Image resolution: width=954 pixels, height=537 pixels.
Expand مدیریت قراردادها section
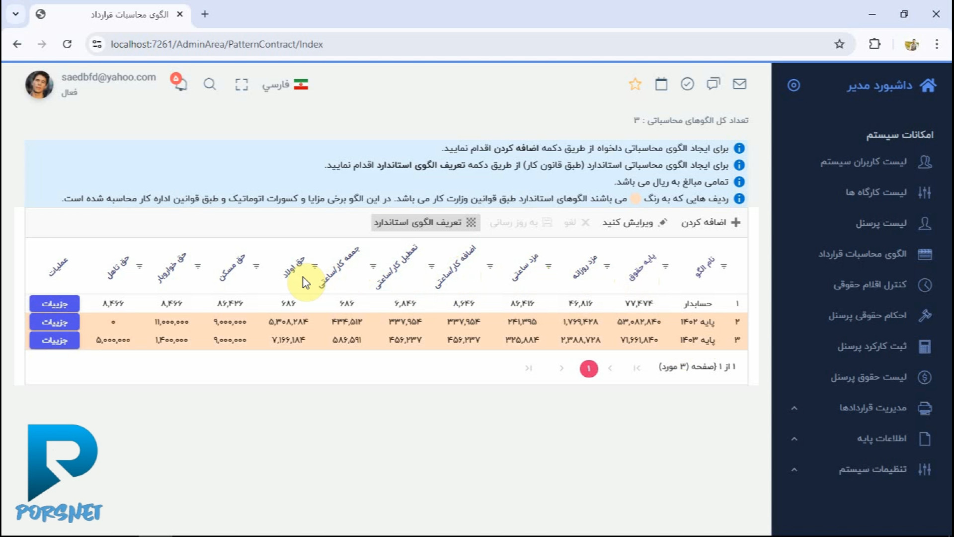[862, 408]
